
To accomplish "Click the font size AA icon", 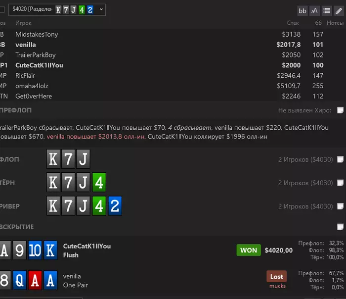I will [x=314, y=10].
